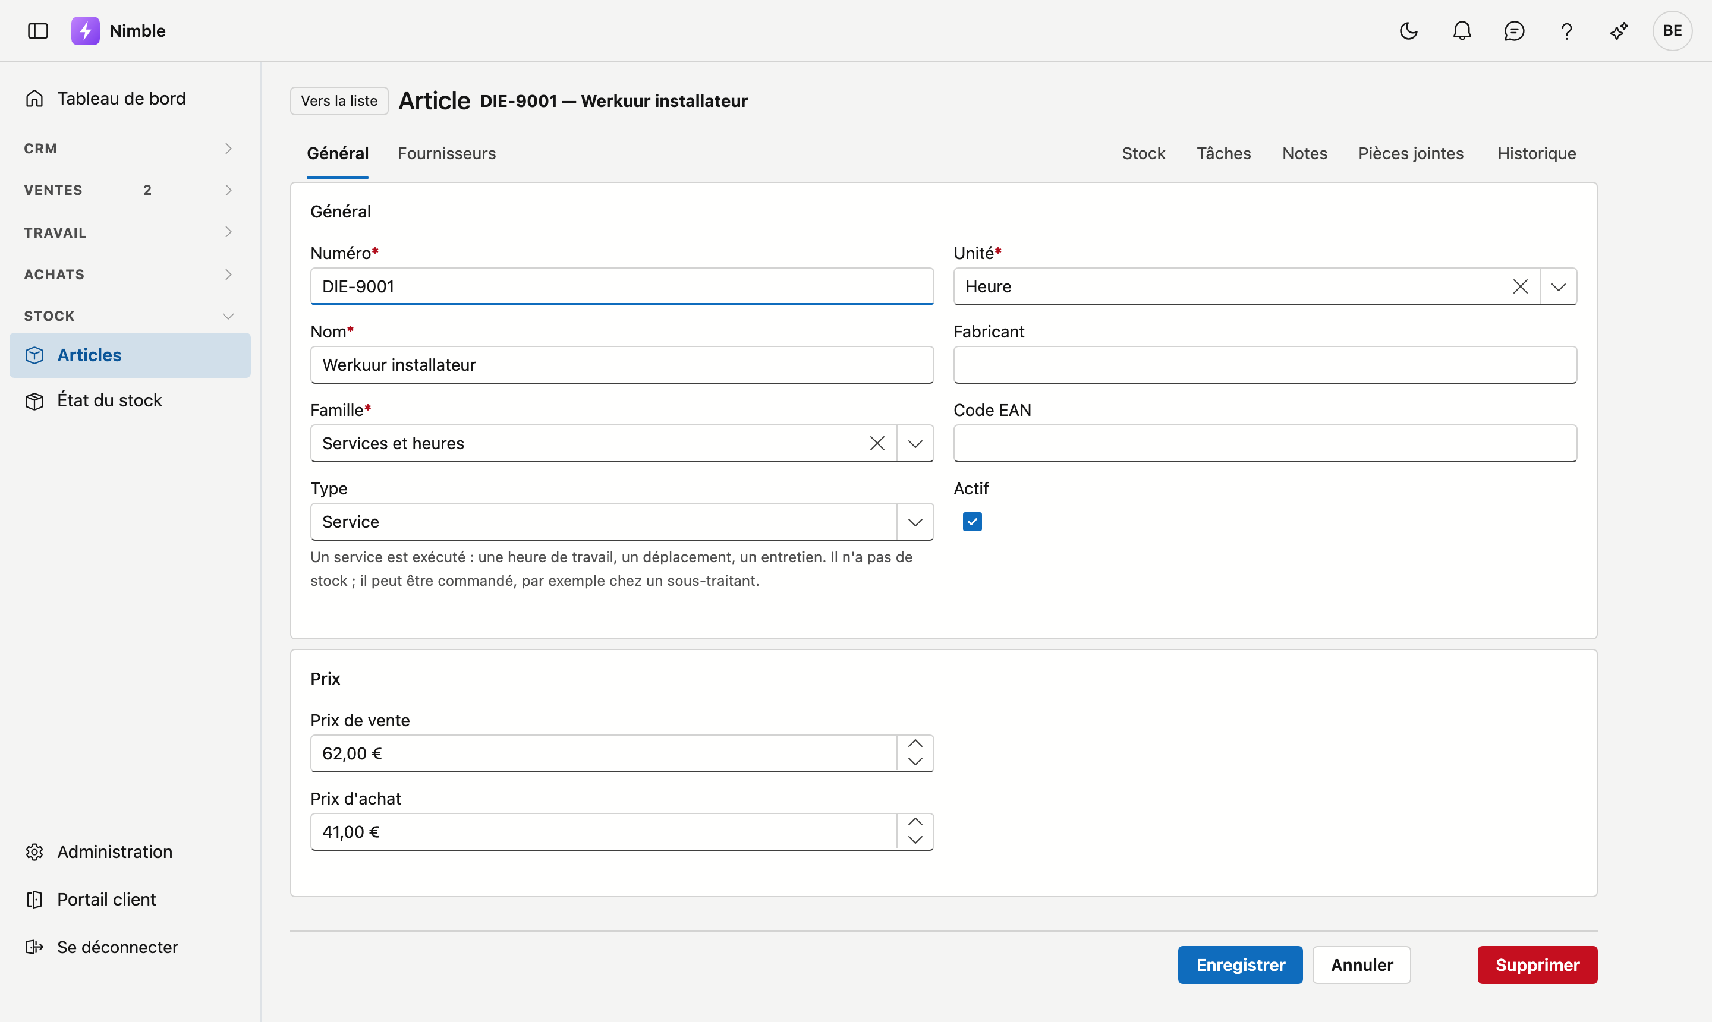1712x1022 pixels.
Task: Expand the CRM menu section
Action: click(x=130, y=149)
